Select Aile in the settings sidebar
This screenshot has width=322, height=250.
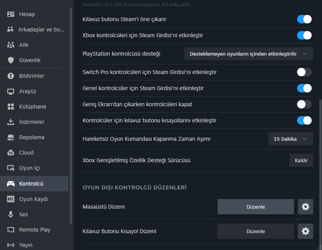pyautogui.click(x=34, y=45)
